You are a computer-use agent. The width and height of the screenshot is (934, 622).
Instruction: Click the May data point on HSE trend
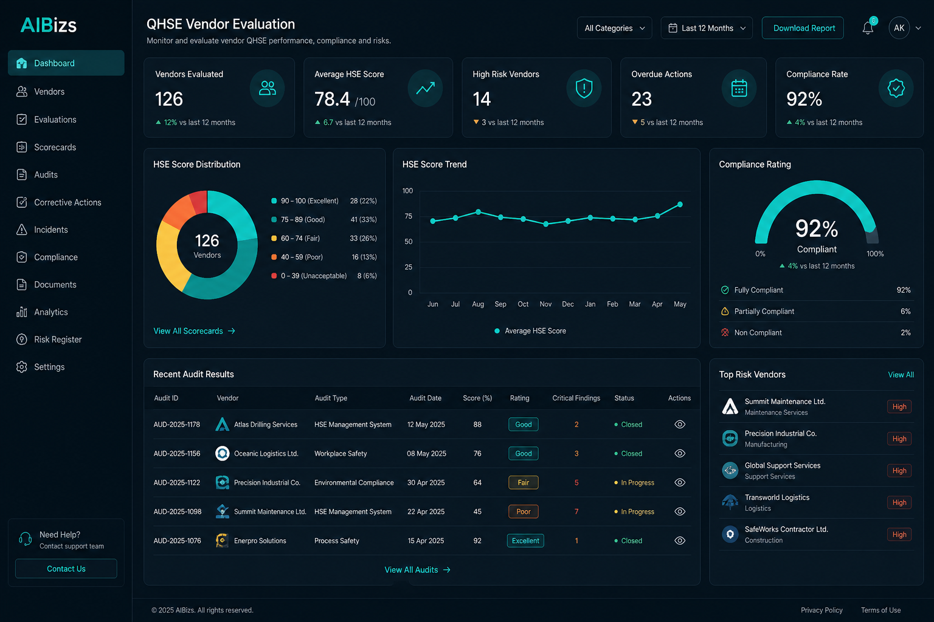680,204
